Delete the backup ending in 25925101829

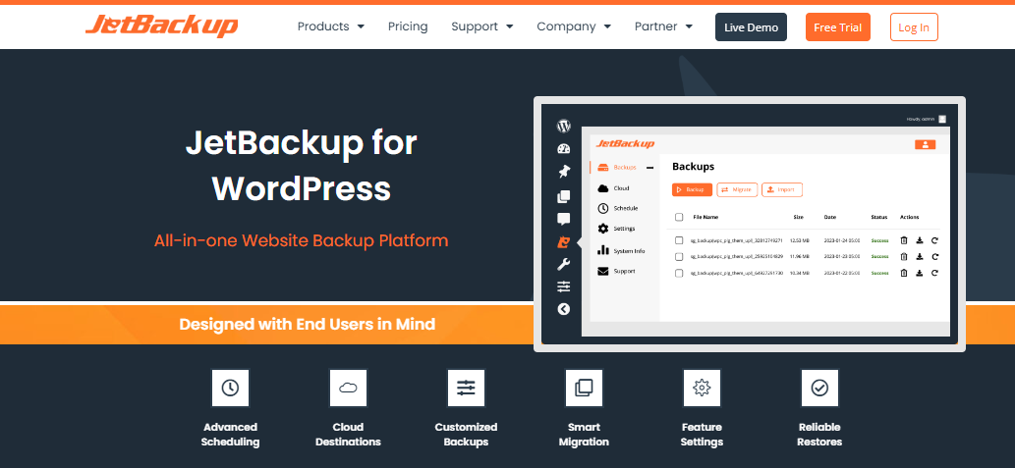click(x=904, y=257)
